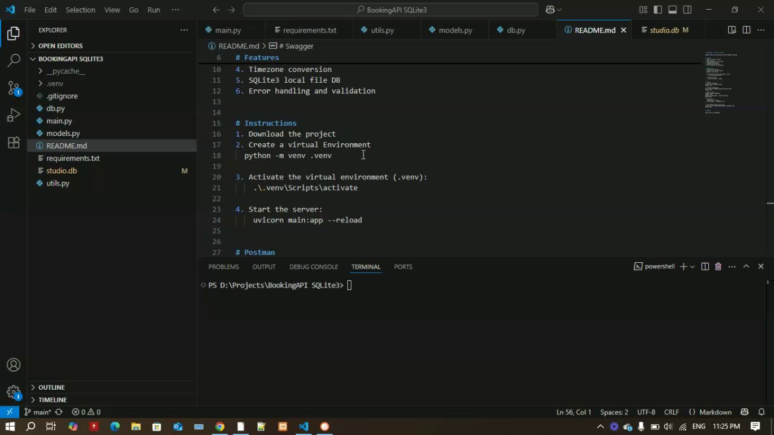The width and height of the screenshot is (774, 435).
Task: Open db.py in the file explorer
Action: tap(112, 109)
